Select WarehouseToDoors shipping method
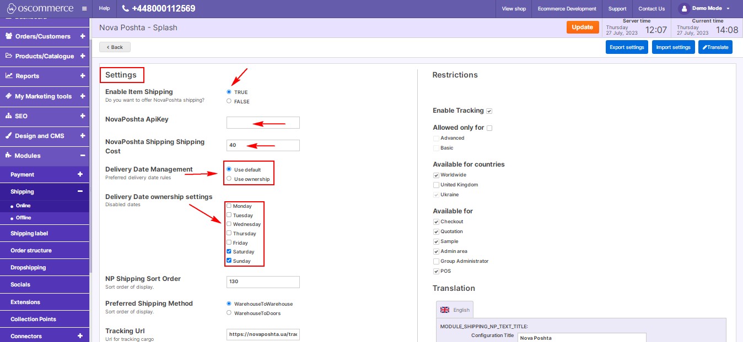743x342 pixels. (x=229, y=313)
